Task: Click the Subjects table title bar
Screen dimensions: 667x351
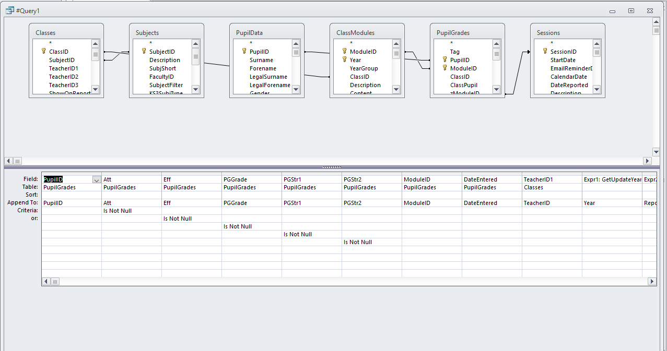Action: [167, 32]
